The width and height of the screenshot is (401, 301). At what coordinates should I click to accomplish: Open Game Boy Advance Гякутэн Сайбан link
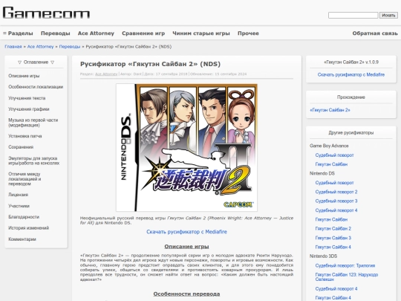coord(331,164)
